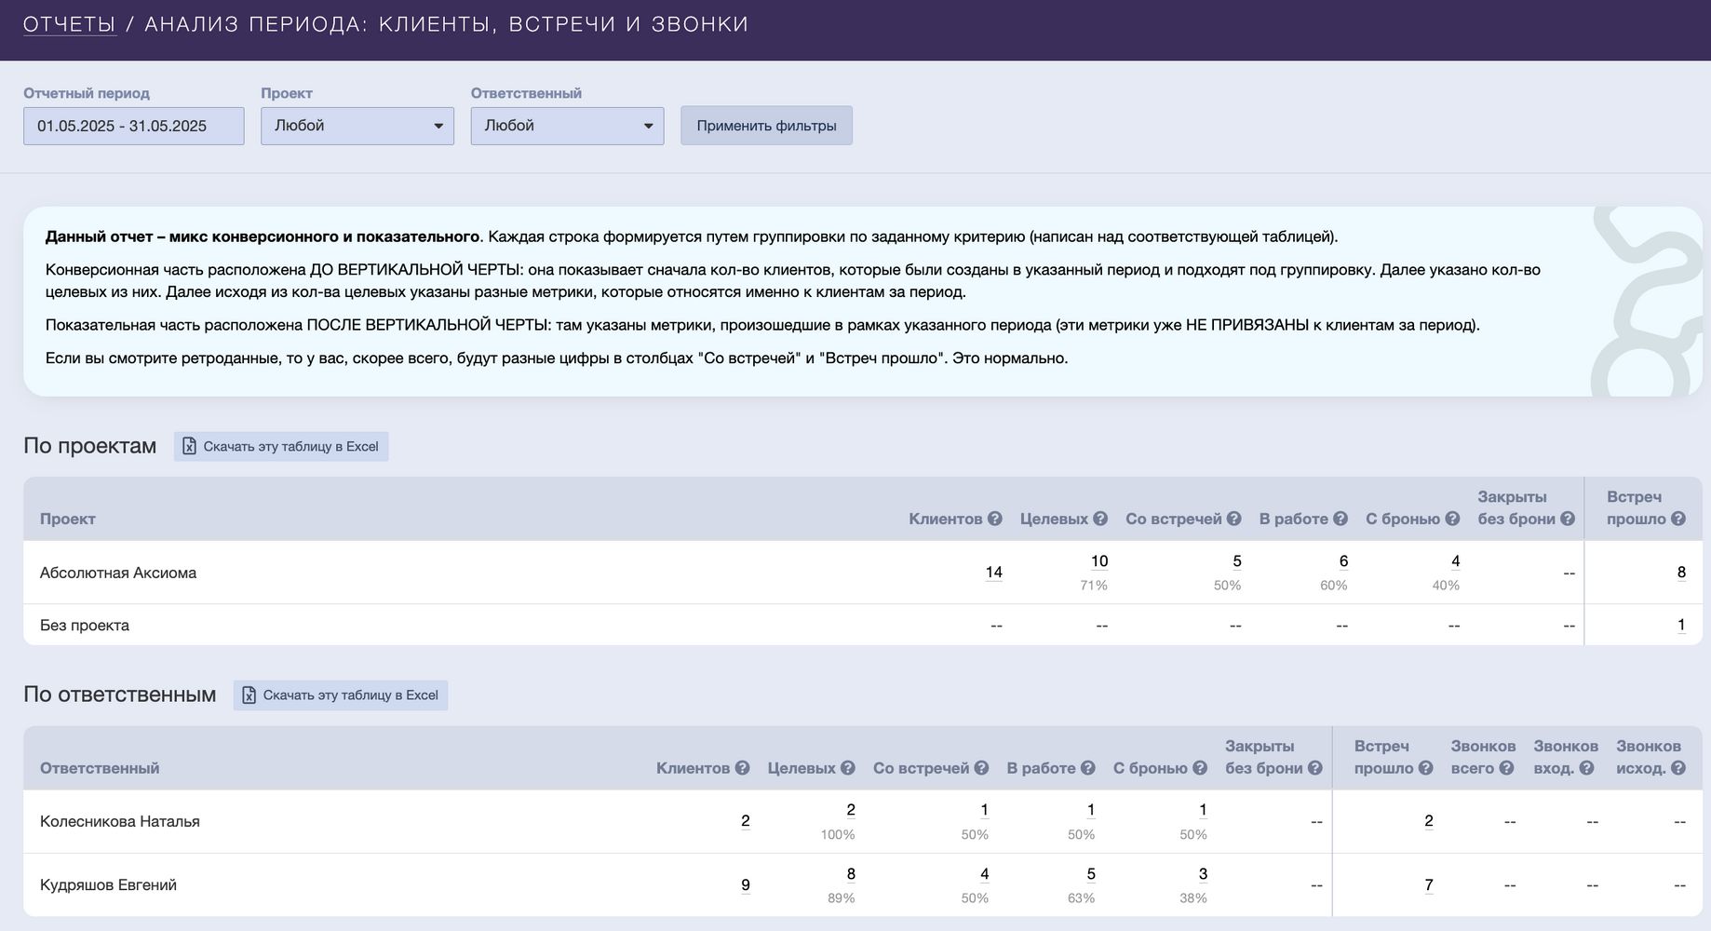Select the Кудряшов Евгений name cell

[x=108, y=884]
